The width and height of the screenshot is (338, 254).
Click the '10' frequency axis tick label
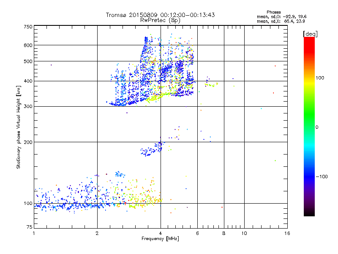(244, 233)
